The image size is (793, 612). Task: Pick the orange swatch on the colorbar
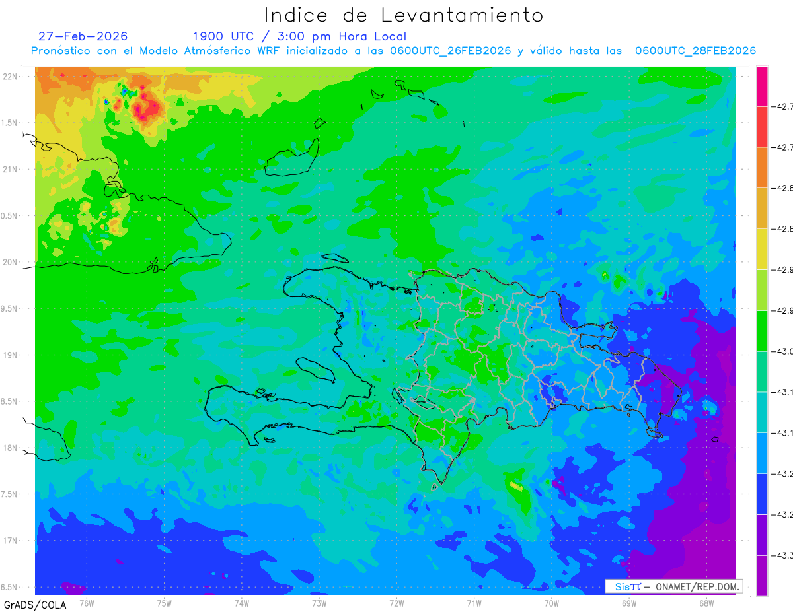tap(762, 168)
